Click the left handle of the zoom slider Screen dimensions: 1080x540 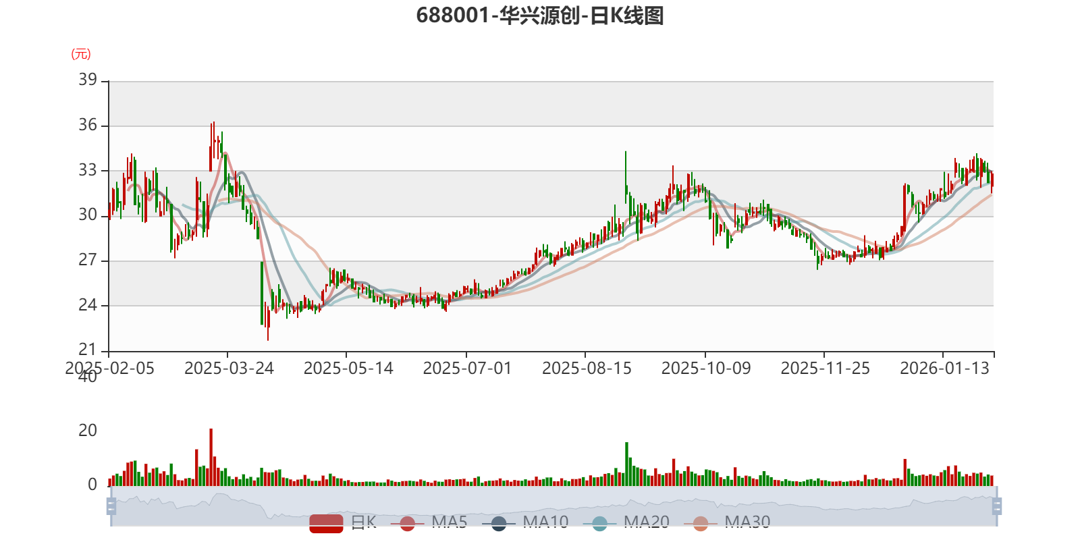[111, 506]
